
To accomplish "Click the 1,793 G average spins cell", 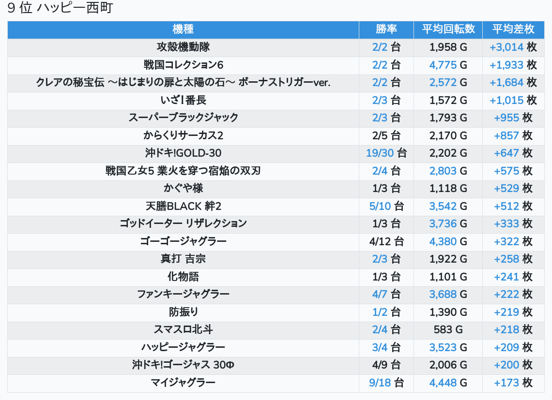I will click(448, 118).
